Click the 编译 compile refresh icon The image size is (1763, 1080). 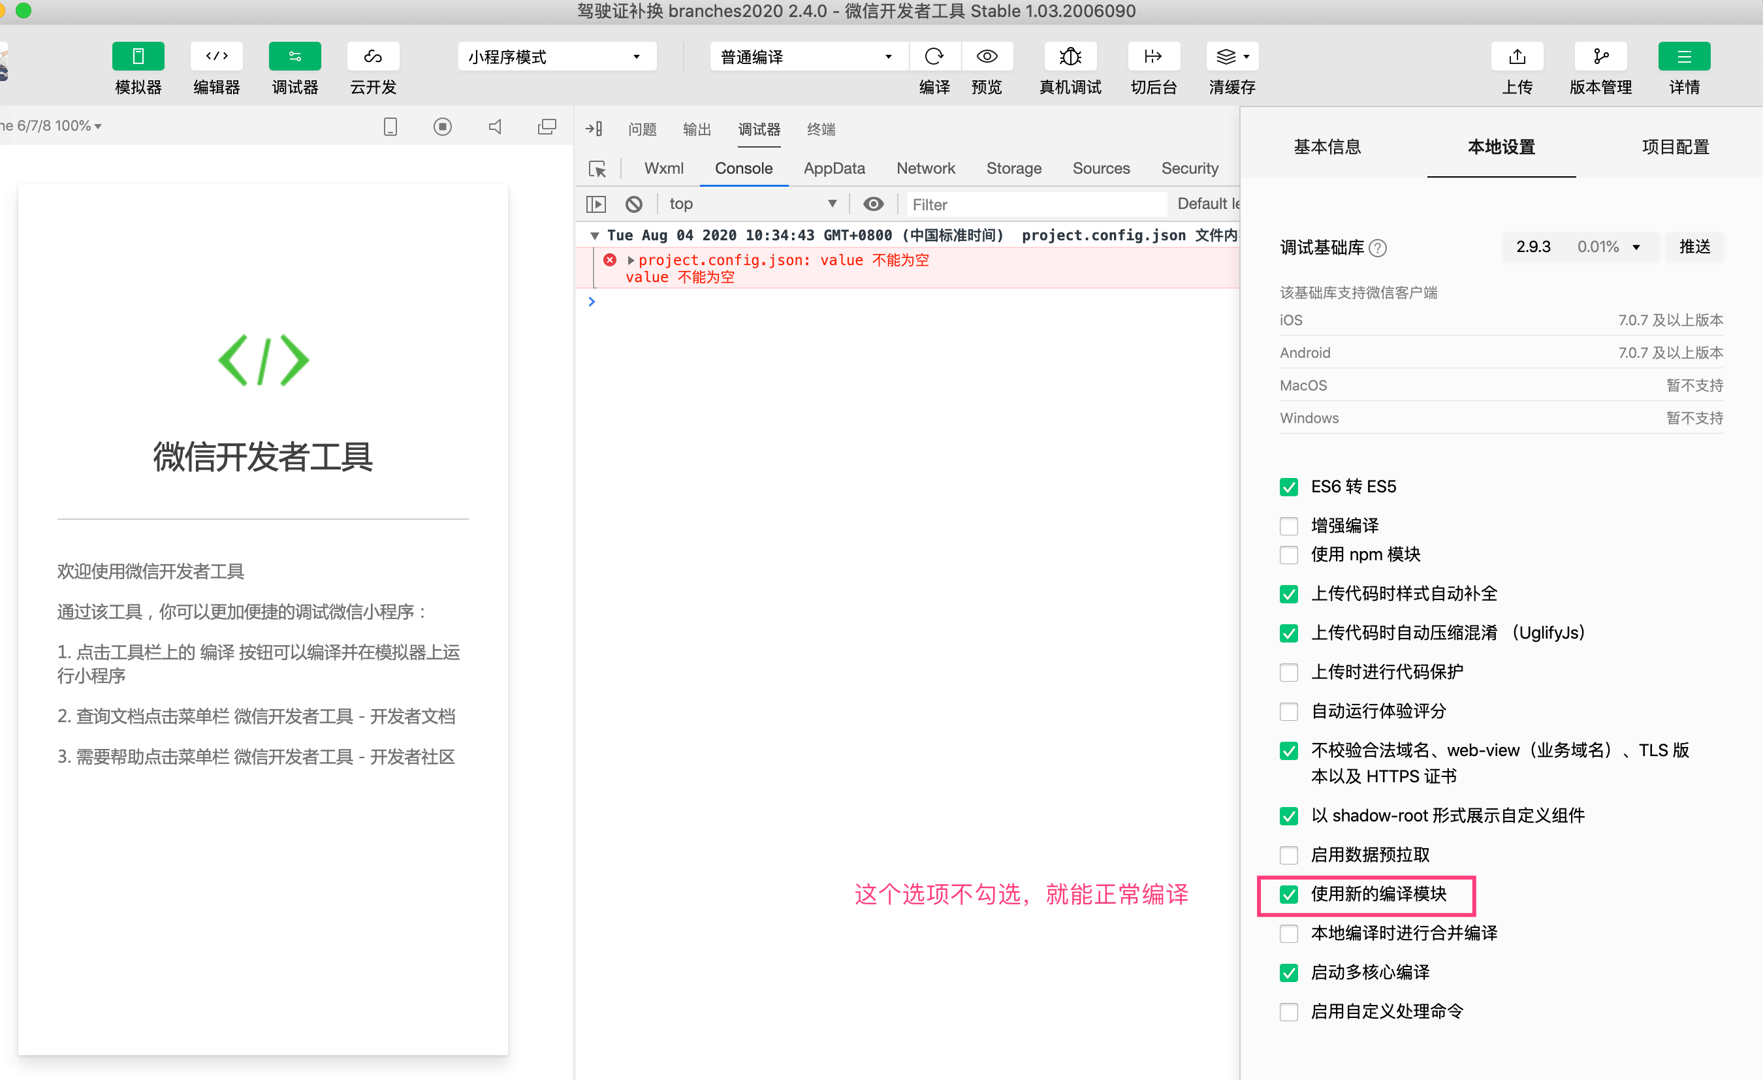point(934,57)
